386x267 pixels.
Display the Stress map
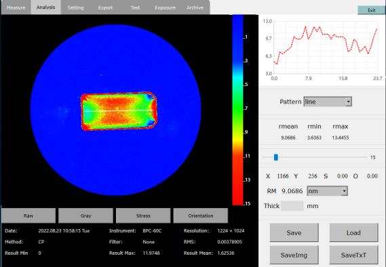(143, 215)
